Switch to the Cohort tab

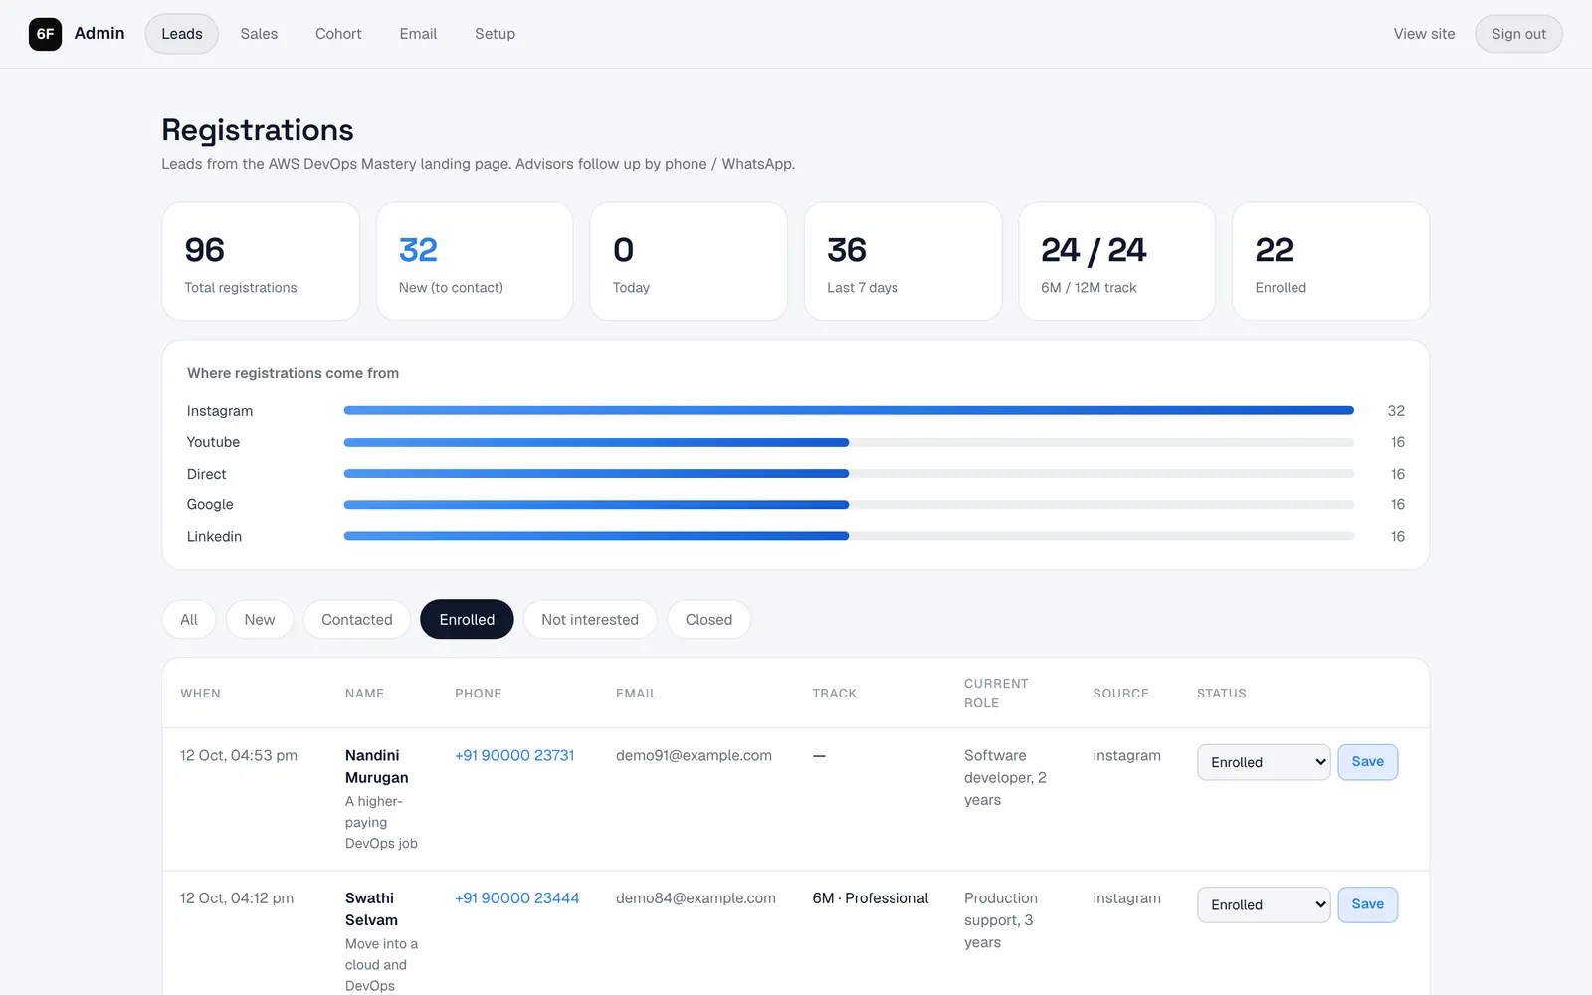338,34
